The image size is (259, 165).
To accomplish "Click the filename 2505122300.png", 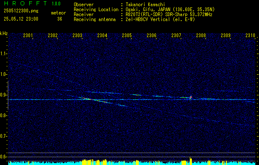I will [21, 11].
